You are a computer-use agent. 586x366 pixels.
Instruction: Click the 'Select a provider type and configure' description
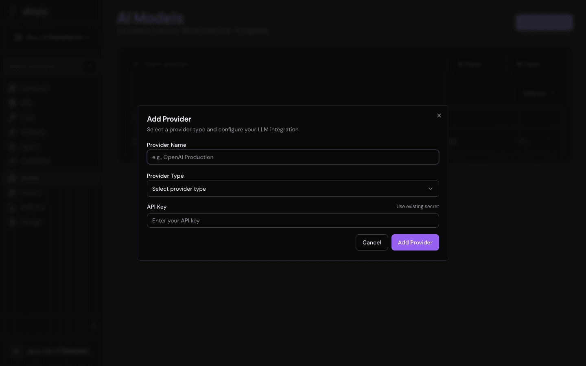[223, 129]
